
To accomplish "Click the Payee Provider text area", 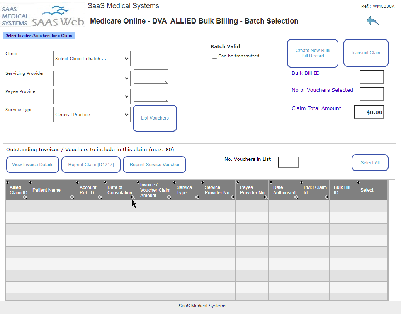I will [x=151, y=95].
